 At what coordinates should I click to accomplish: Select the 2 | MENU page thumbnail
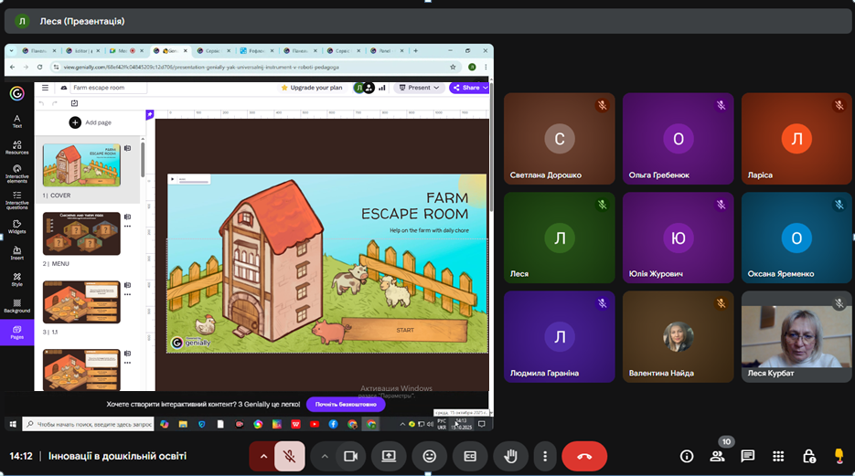(x=81, y=233)
